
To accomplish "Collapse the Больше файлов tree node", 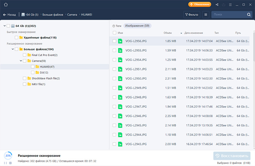I will pyautogui.click(x=12, y=49).
